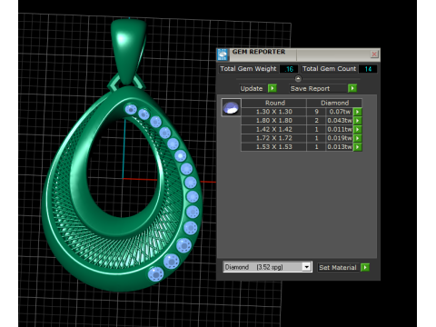The image size is (436, 327).
Task: Click the Update button label
Action: (x=252, y=88)
